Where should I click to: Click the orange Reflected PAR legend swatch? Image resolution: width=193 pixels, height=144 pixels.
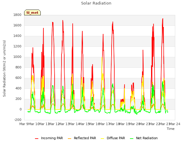[70, 138]
